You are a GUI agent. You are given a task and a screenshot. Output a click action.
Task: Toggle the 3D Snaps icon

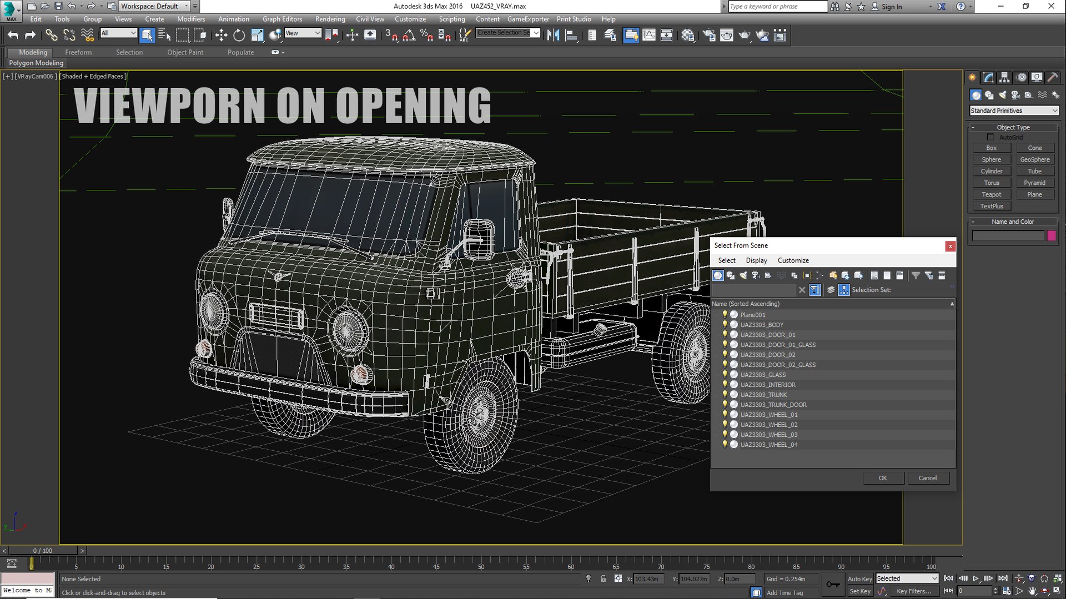(x=391, y=36)
